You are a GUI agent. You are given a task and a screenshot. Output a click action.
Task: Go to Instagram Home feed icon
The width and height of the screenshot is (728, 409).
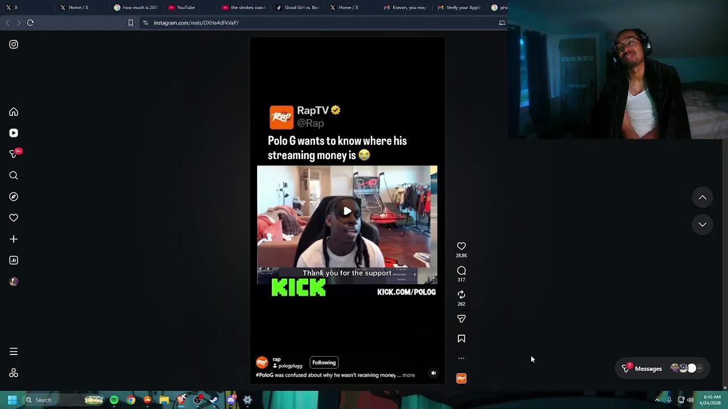pyautogui.click(x=14, y=112)
